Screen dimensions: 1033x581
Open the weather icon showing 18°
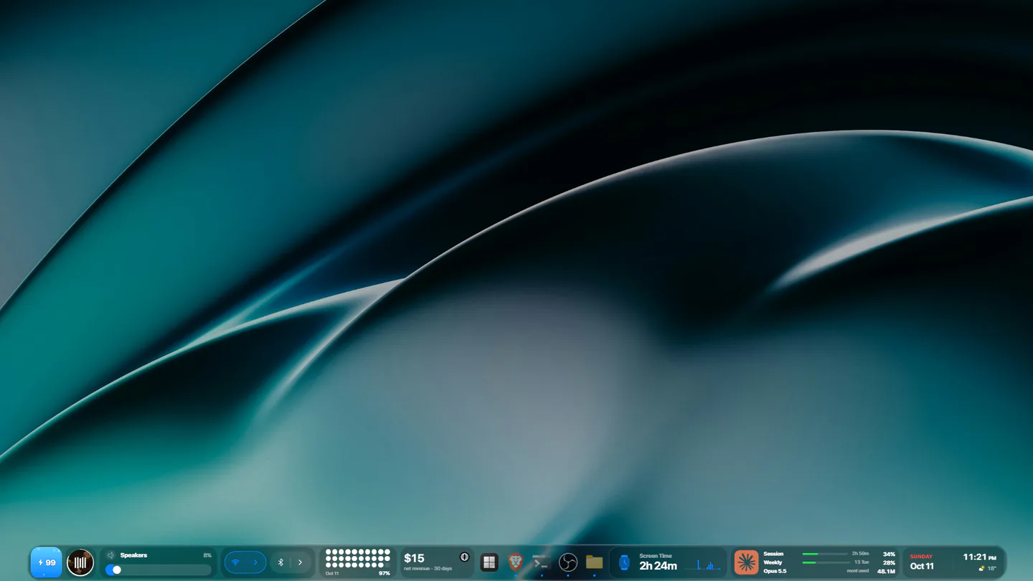click(x=982, y=568)
